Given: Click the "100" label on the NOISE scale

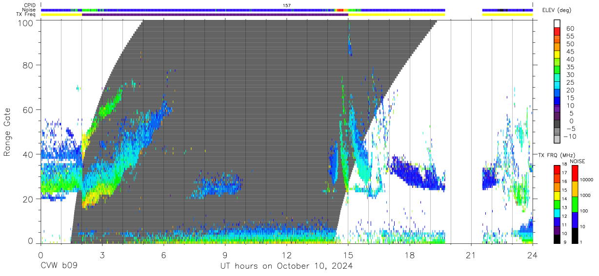Looking at the screenshot, I should point(584,211).
